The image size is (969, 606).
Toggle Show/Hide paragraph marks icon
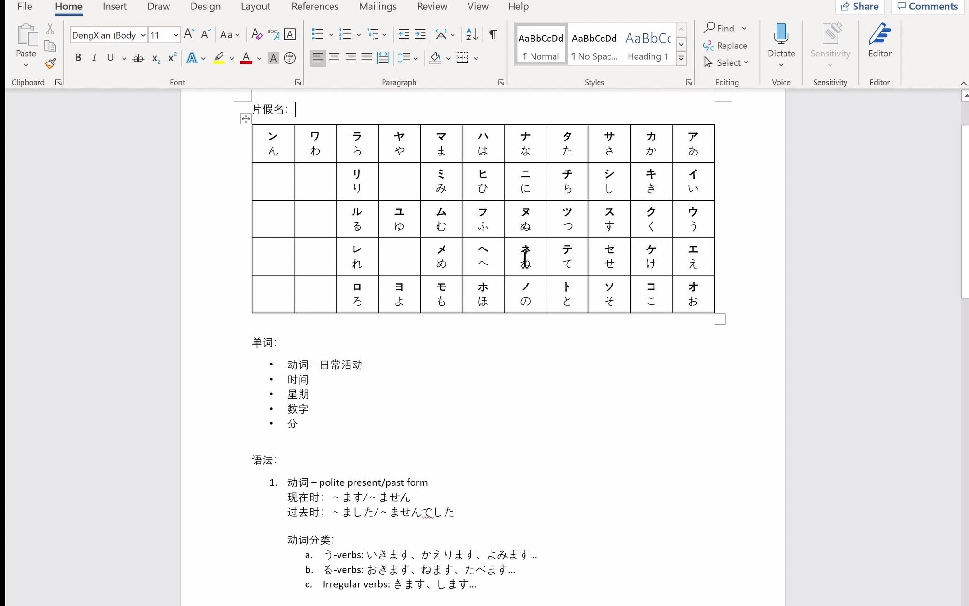[x=493, y=34]
